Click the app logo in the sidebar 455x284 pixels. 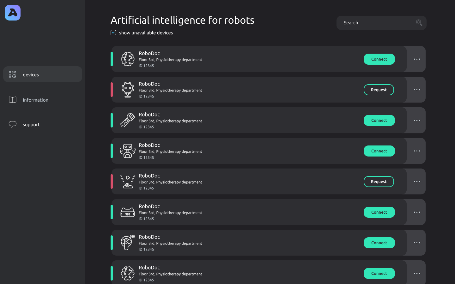[x=13, y=13]
